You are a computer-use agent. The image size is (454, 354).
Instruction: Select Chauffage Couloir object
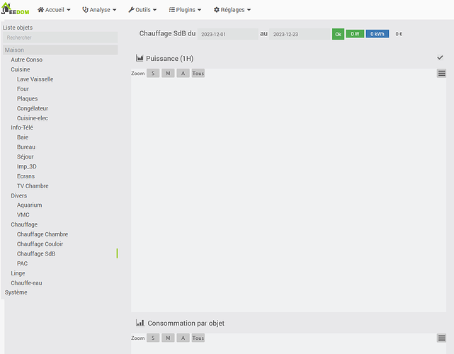(x=40, y=244)
